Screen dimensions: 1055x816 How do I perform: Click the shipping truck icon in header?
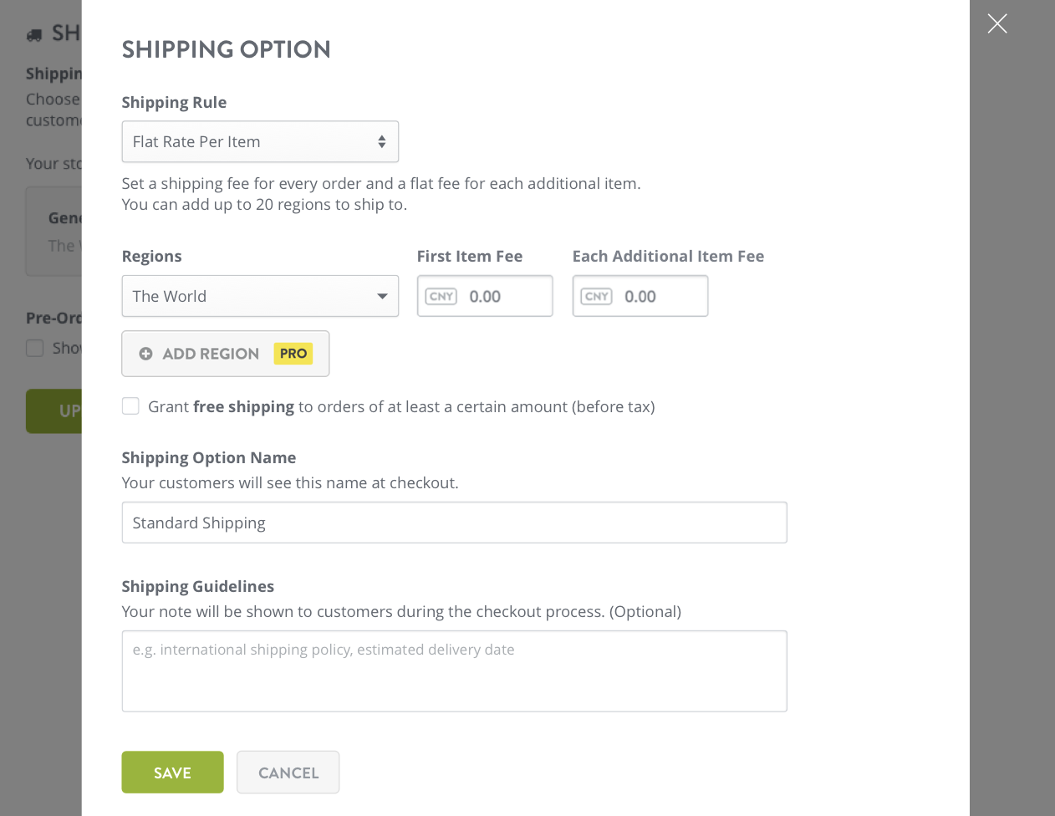[34, 35]
